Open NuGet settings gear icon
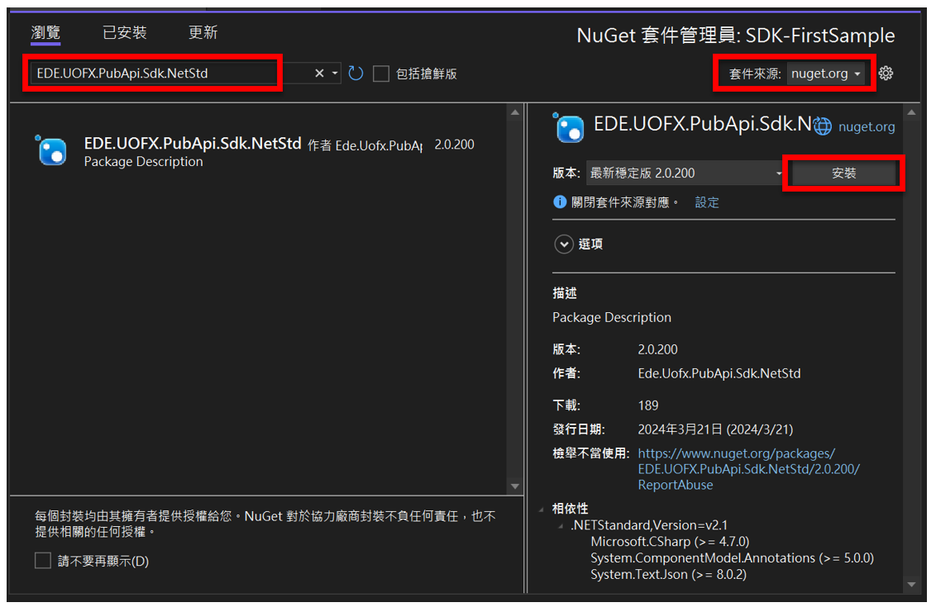936x612 pixels. click(886, 74)
